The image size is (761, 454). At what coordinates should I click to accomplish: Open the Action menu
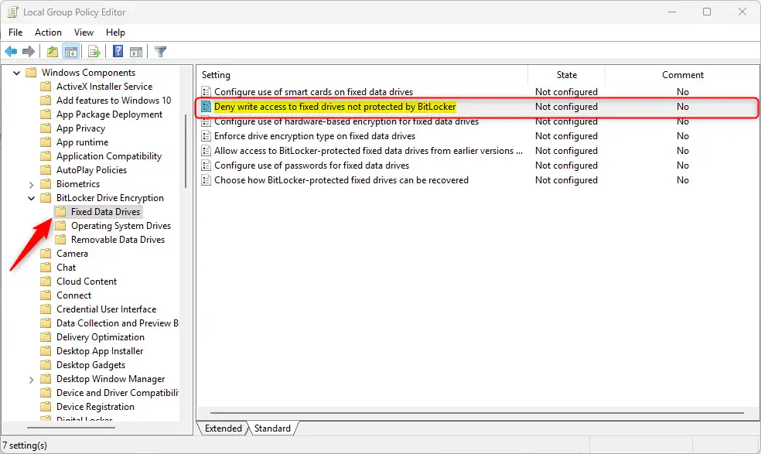coord(48,32)
